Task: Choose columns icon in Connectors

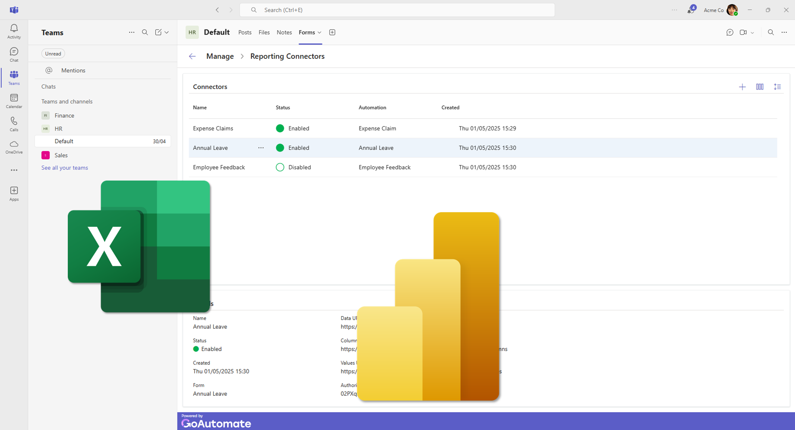Action: [x=760, y=87]
